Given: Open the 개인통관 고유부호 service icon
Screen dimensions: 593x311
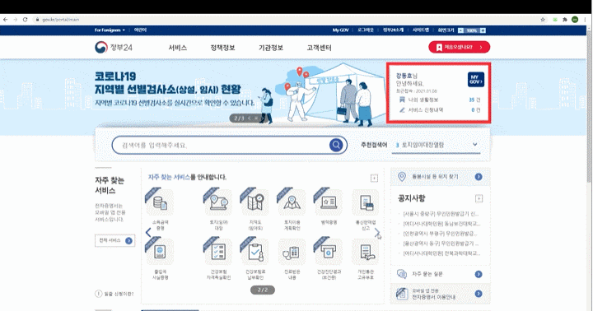Looking at the screenshot, I should click(x=366, y=252).
